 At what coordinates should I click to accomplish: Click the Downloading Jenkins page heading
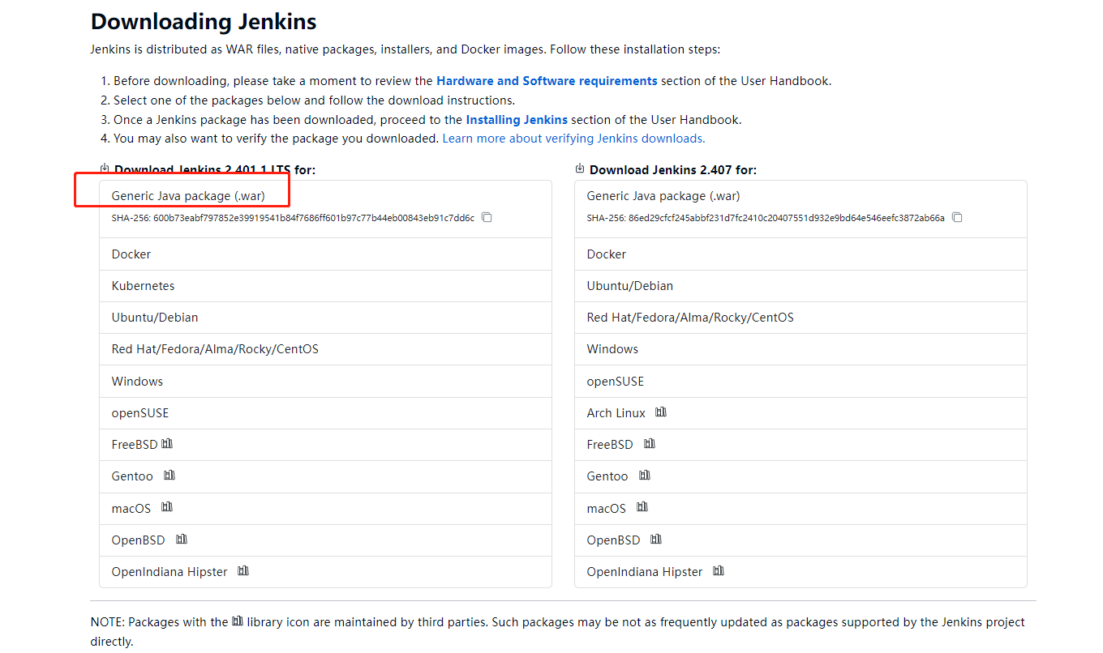click(204, 21)
